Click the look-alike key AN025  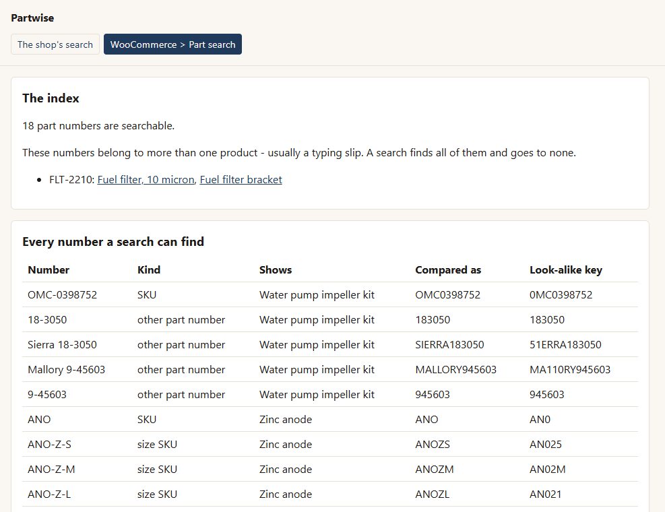(546, 444)
